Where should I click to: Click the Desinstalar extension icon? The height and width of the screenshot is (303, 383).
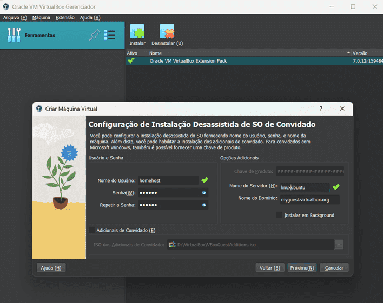[167, 32]
